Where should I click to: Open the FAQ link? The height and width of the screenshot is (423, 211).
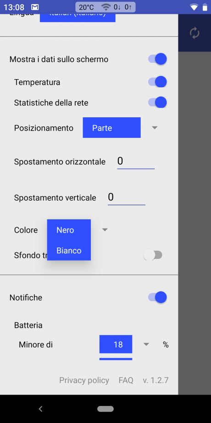[126, 380]
